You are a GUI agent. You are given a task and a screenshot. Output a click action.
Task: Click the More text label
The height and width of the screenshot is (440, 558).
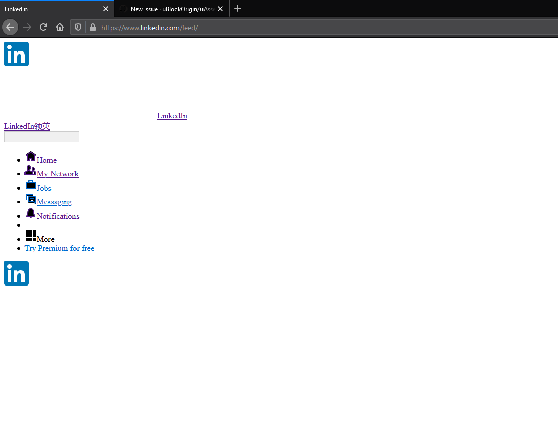point(45,239)
